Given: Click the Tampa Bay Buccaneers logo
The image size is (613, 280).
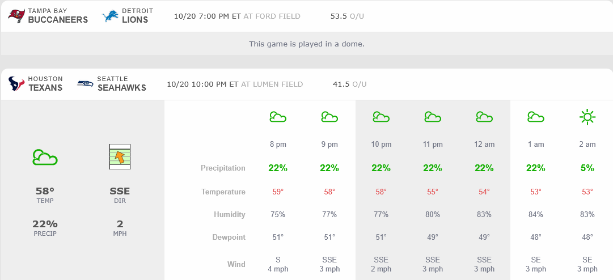Looking at the screenshot, I should (16, 16).
